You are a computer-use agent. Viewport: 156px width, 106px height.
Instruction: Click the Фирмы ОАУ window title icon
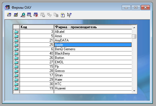[7, 7]
